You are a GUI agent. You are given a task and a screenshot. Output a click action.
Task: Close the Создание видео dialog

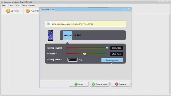tap(129, 9)
